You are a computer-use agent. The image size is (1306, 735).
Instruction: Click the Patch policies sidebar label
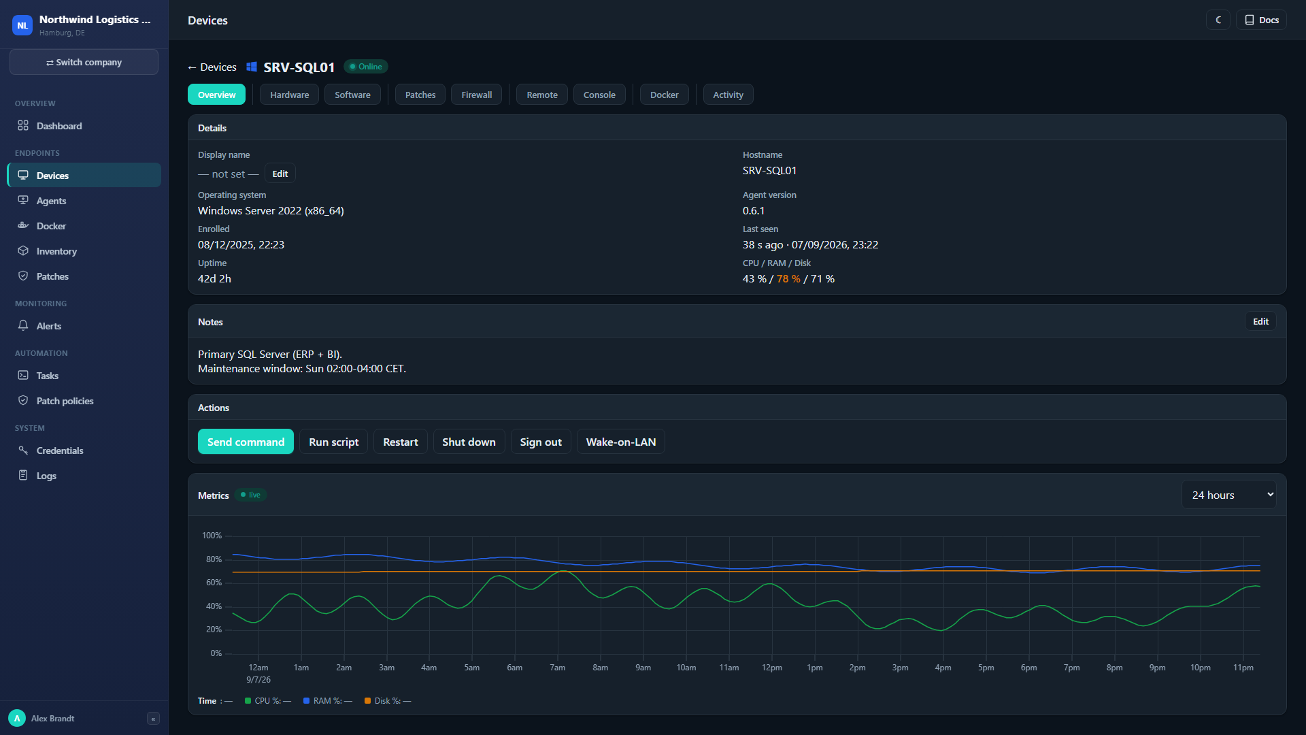pyautogui.click(x=65, y=401)
